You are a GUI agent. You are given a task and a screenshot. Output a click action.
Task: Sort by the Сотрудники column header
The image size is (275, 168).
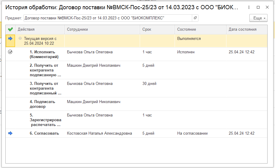102,29
